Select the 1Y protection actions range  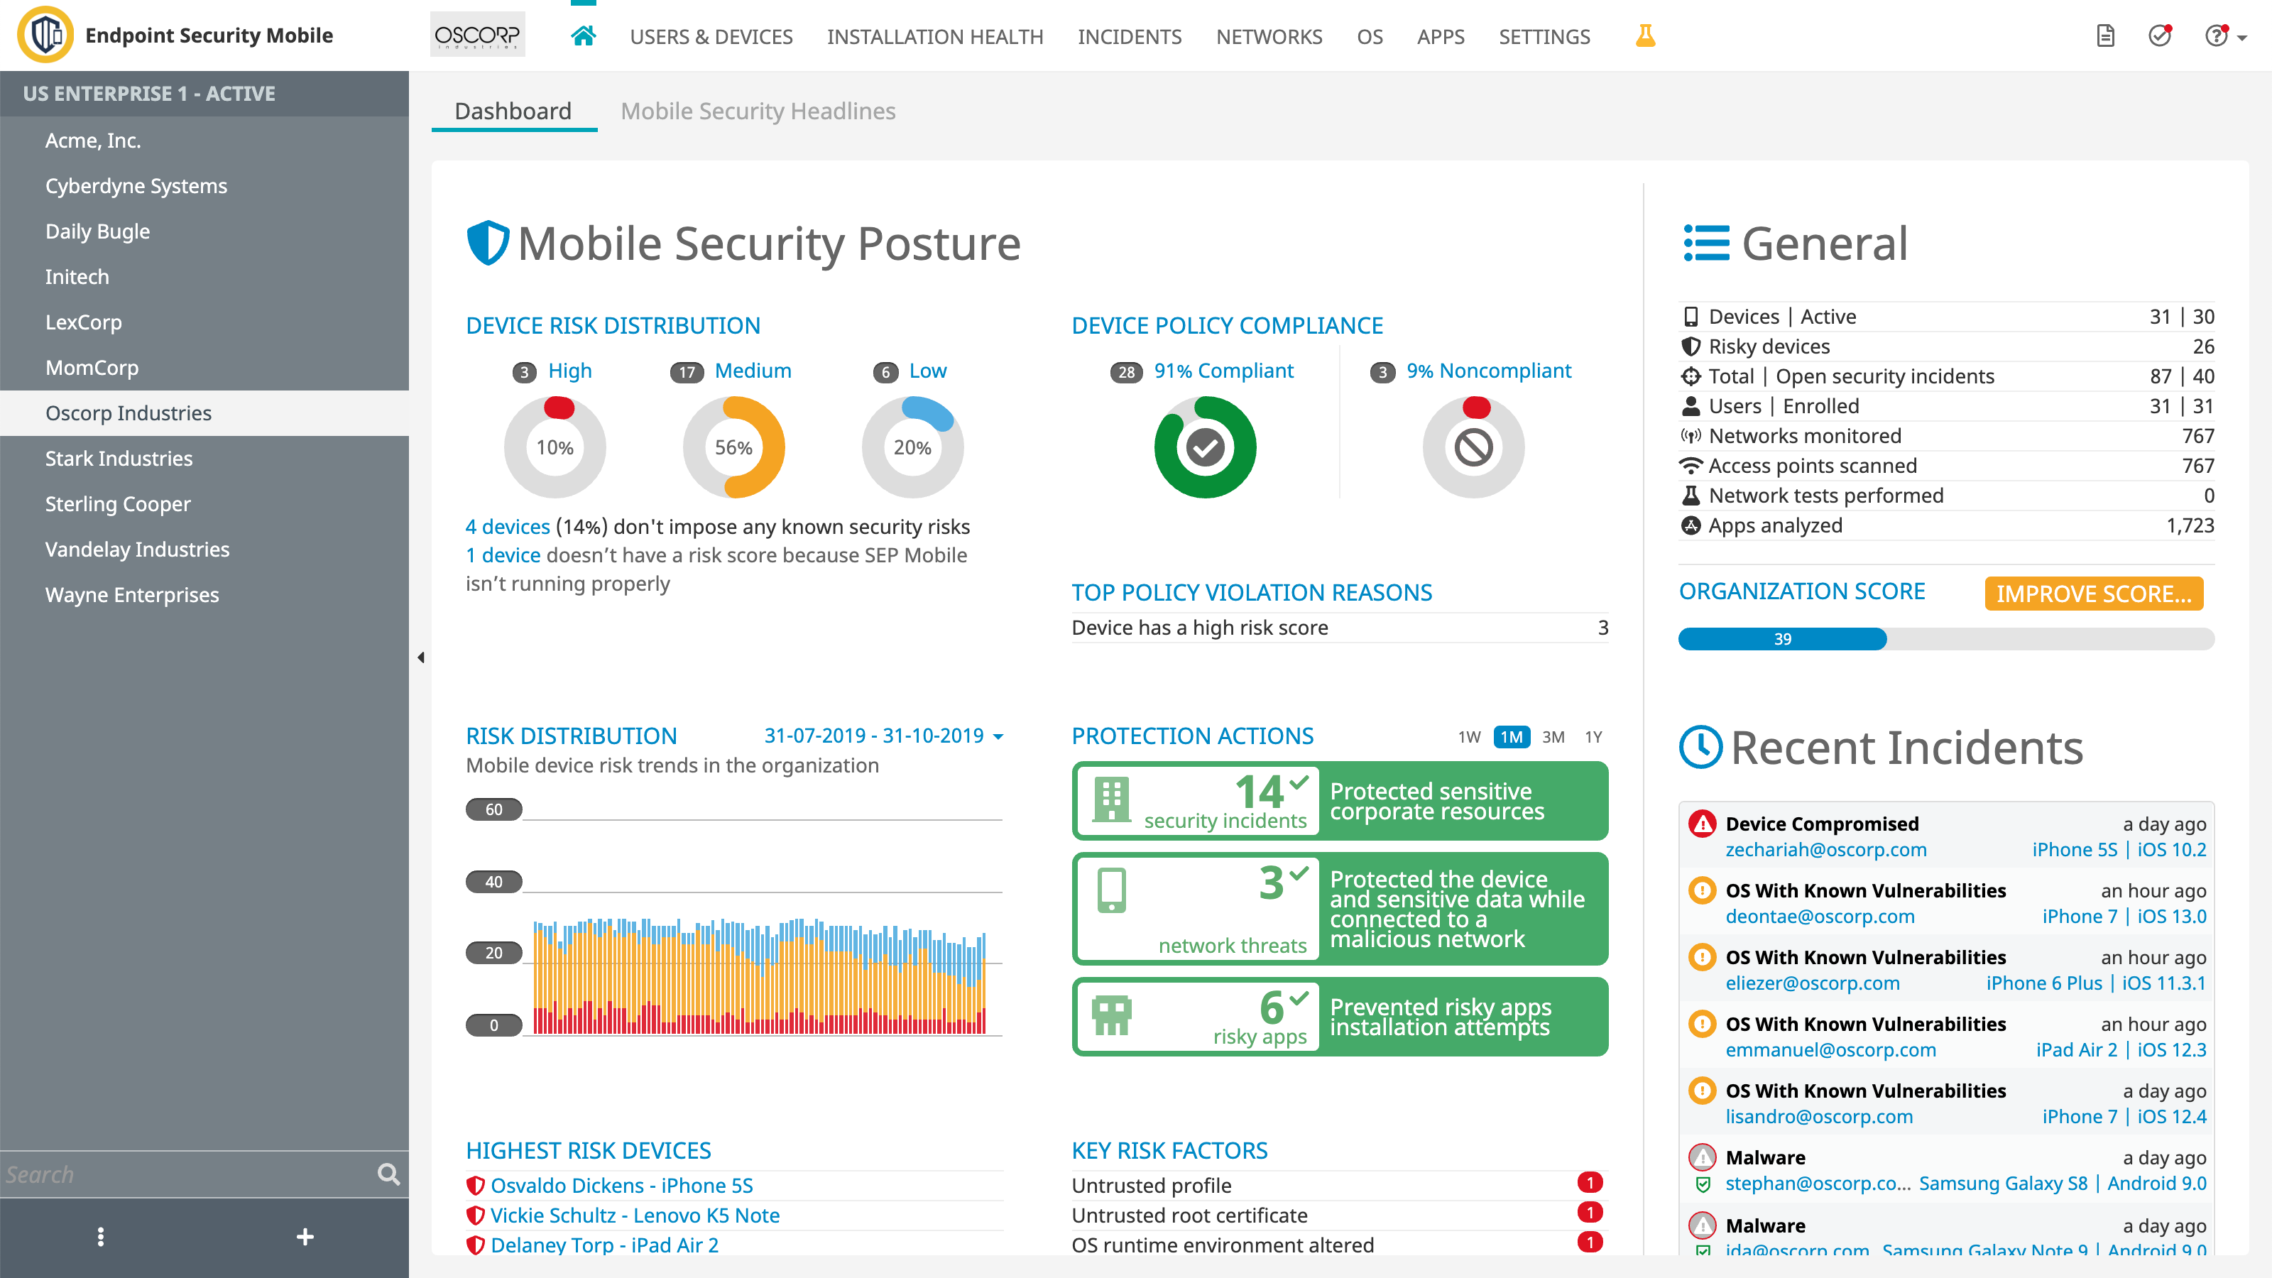(1593, 736)
